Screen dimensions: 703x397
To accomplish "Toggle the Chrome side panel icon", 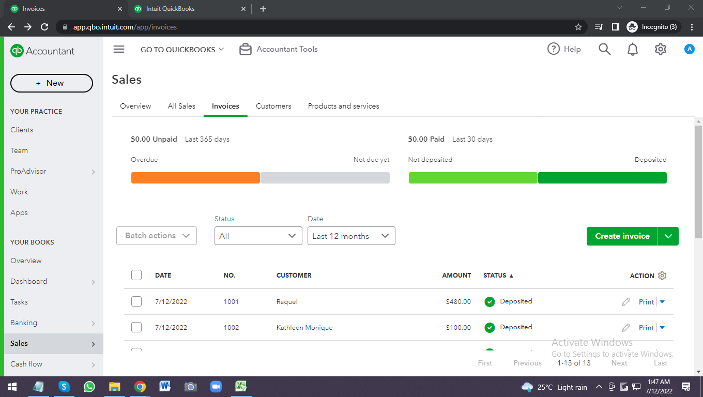I will (x=615, y=27).
